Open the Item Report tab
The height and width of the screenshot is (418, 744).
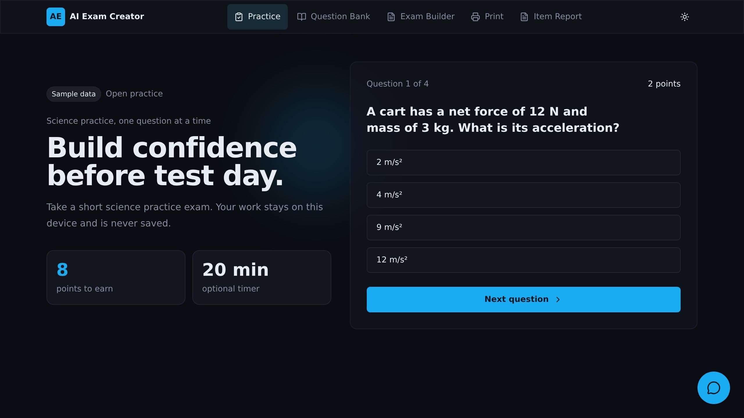551,17
